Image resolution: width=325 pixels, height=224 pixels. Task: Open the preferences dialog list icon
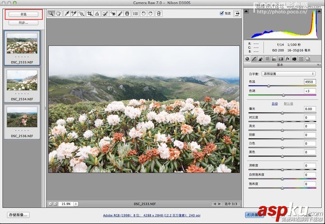click(x=136, y=14)
